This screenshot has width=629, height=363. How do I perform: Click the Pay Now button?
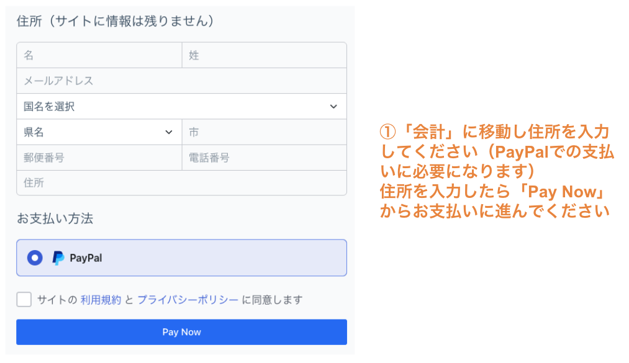[x=182, y=332]
